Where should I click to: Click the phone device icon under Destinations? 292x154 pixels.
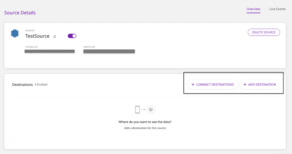(x=137, y=110)
